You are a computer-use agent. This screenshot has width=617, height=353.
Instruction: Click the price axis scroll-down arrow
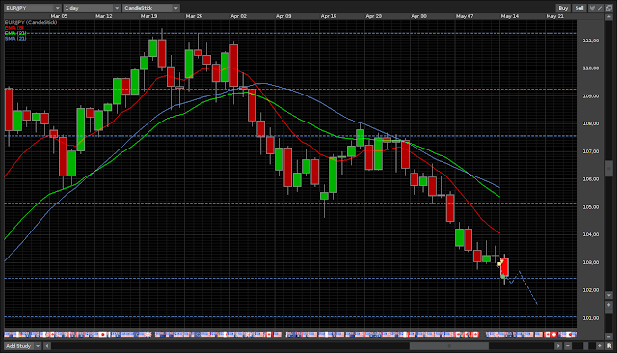pos(609,295)
